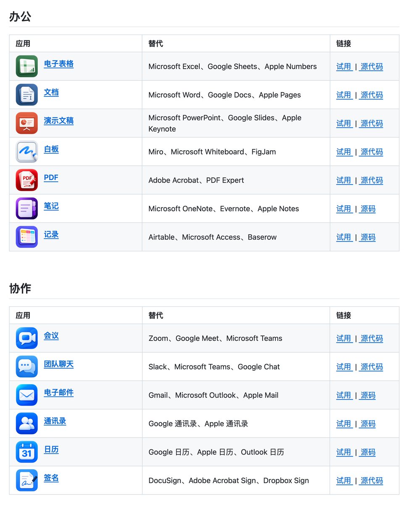Open the 通讯录 app link
The image size is (409, 505).
point(55,421)
